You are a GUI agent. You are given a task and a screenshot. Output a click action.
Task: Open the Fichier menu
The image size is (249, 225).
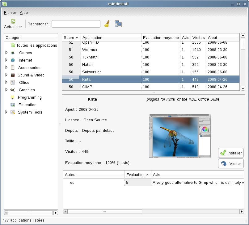[10, 13]
